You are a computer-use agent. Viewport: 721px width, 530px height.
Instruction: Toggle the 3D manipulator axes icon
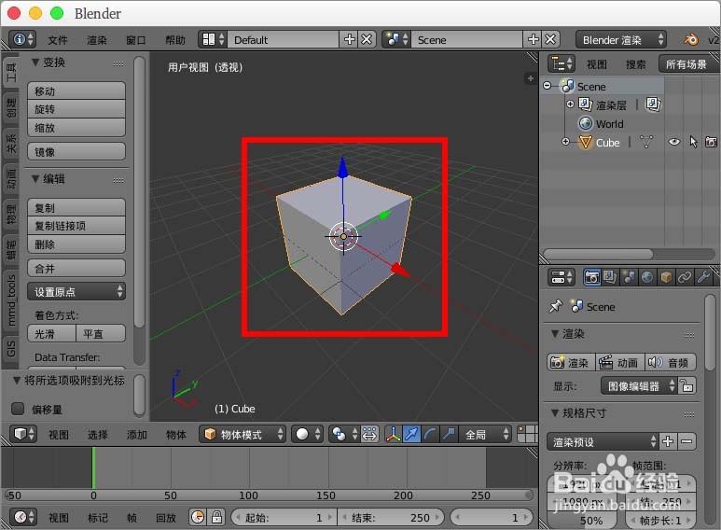[x=394, y=434]
